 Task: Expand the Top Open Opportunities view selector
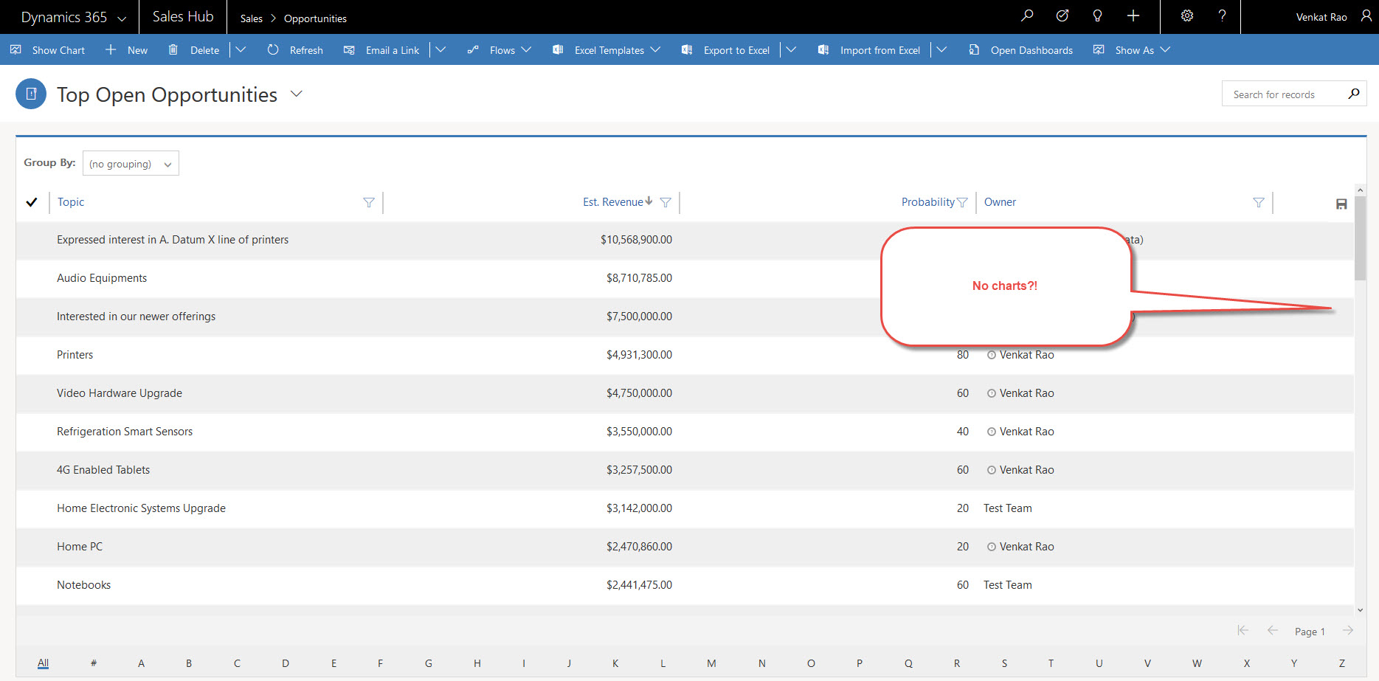pos(297,94)
